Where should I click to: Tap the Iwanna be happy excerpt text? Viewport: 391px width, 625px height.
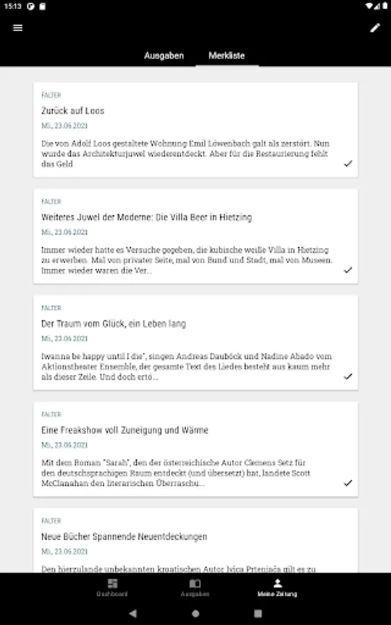click(x=187, y=366)
